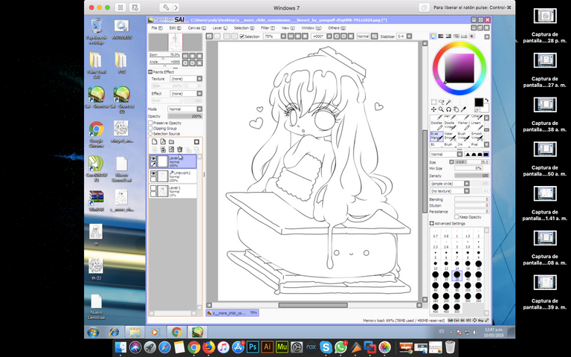The width and height of the screenshot is (571, 357).
Task: Click the swap foreground/background colors arrow
Action: (x=486, y=100)
